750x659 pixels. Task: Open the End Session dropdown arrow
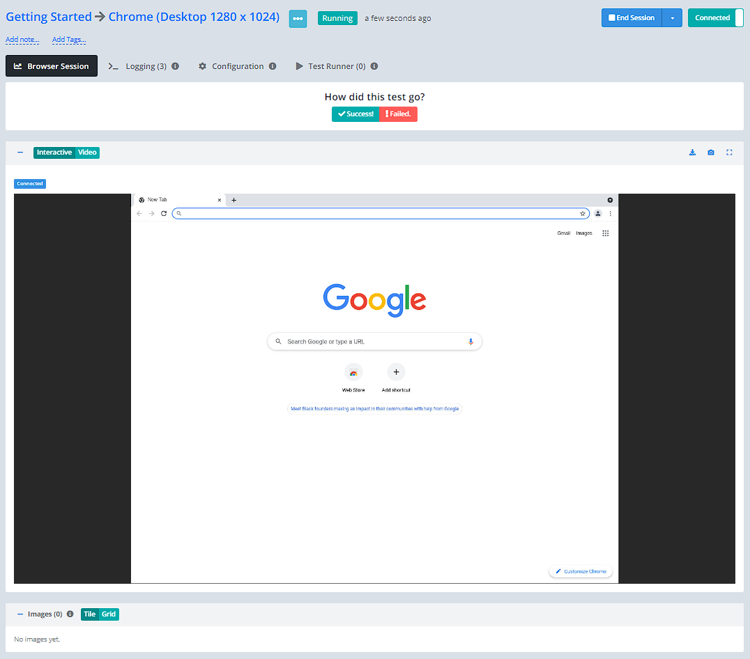click(672, 17)
